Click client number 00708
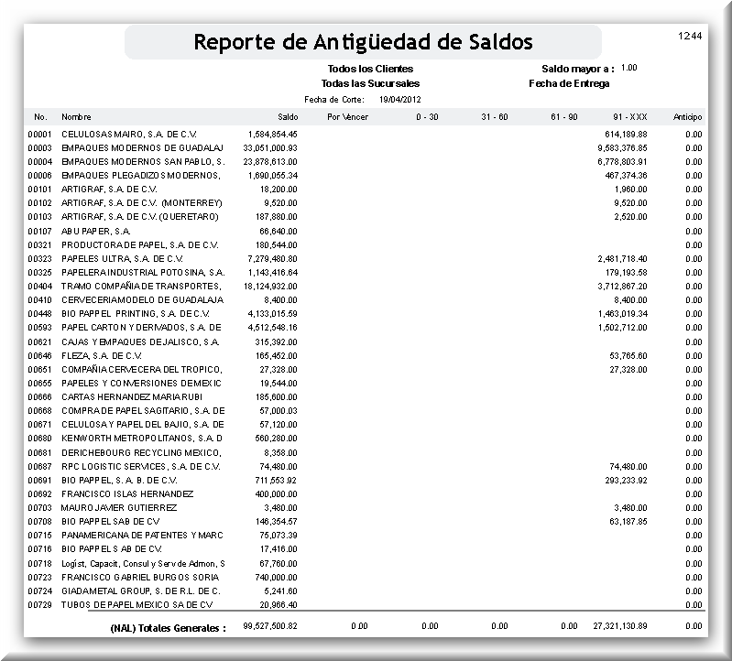This screenshot has height=661, width=732. pyautogui.click(x=39, y=522)
